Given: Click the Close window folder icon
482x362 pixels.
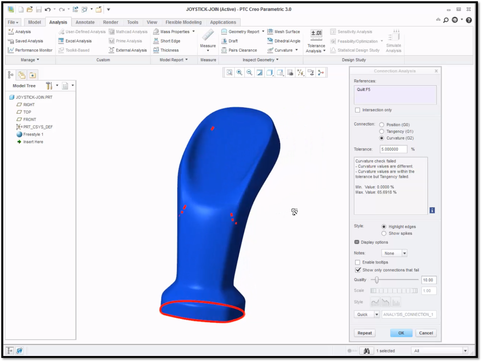Looking at the screenshot, I should point(99,9).
